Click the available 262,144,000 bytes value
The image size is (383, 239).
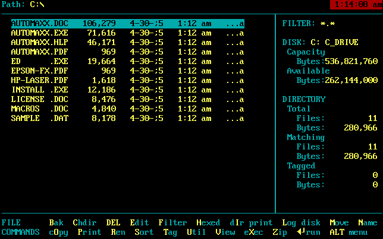(351, 81)
